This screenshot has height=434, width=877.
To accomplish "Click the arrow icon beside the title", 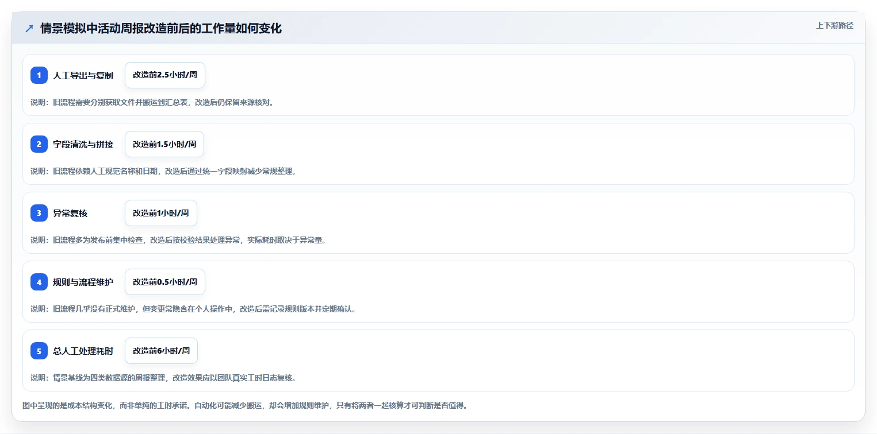I will pyautogui.click(x=29, y=29).
